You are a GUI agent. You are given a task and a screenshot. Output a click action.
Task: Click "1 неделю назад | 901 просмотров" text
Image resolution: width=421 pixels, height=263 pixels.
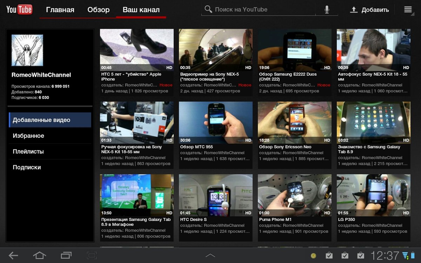pyautogui.click(x=294, y=231)
